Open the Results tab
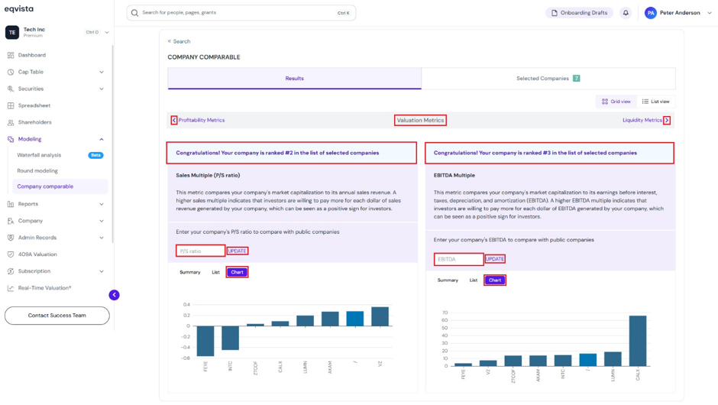The height and width of the screenshot is (405, 718). click(294, 79)
